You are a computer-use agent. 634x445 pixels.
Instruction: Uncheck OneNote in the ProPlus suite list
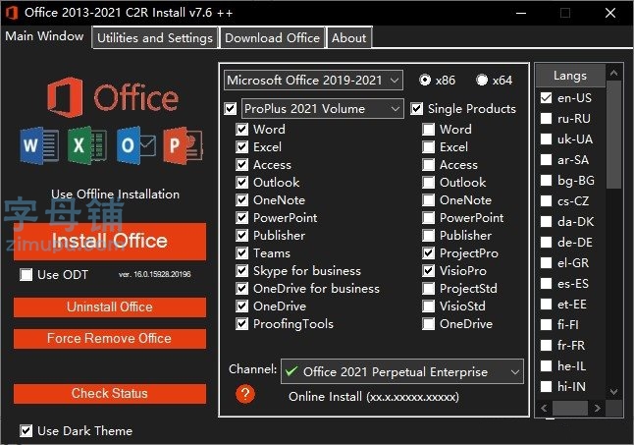pos(241,200)
